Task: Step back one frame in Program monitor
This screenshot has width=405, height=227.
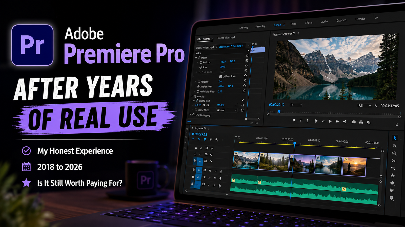Action: 323,121
